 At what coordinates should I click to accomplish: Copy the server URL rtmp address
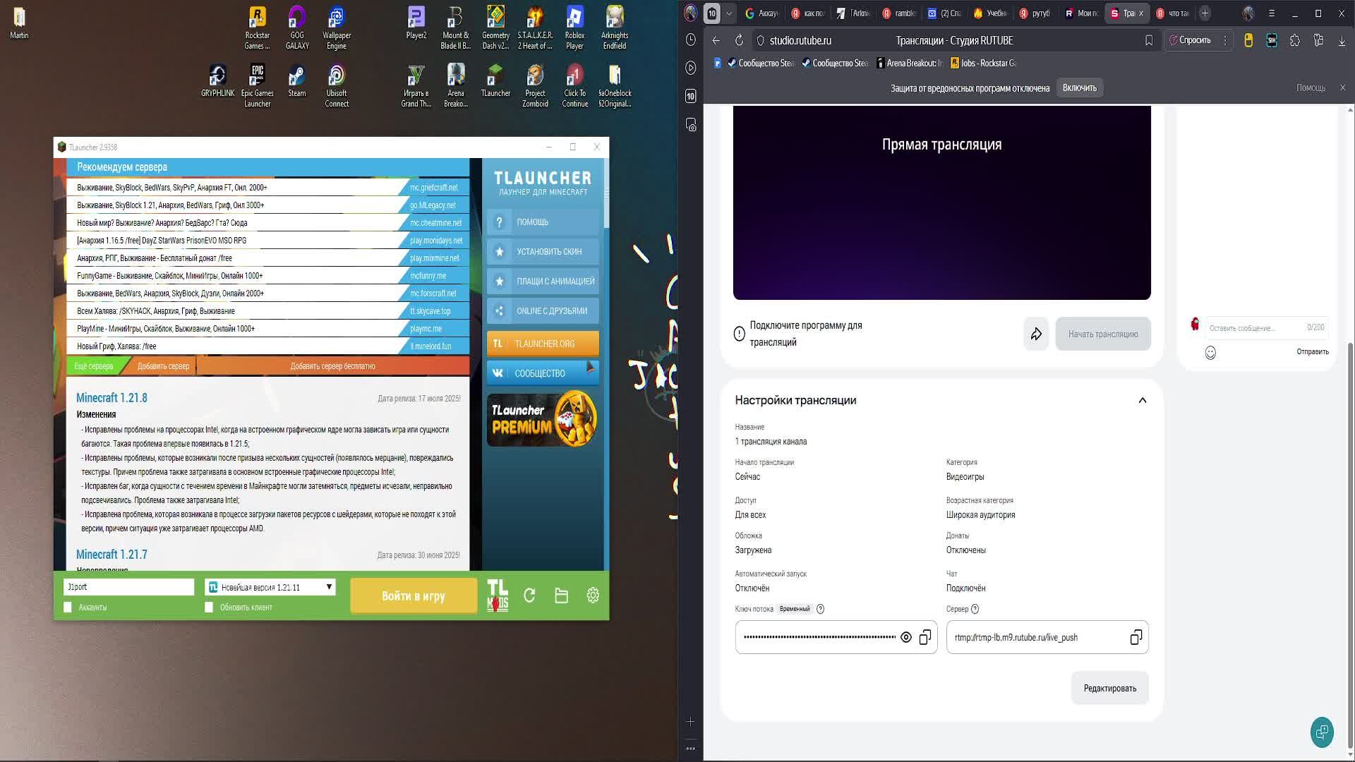(x=1136, y=637)
